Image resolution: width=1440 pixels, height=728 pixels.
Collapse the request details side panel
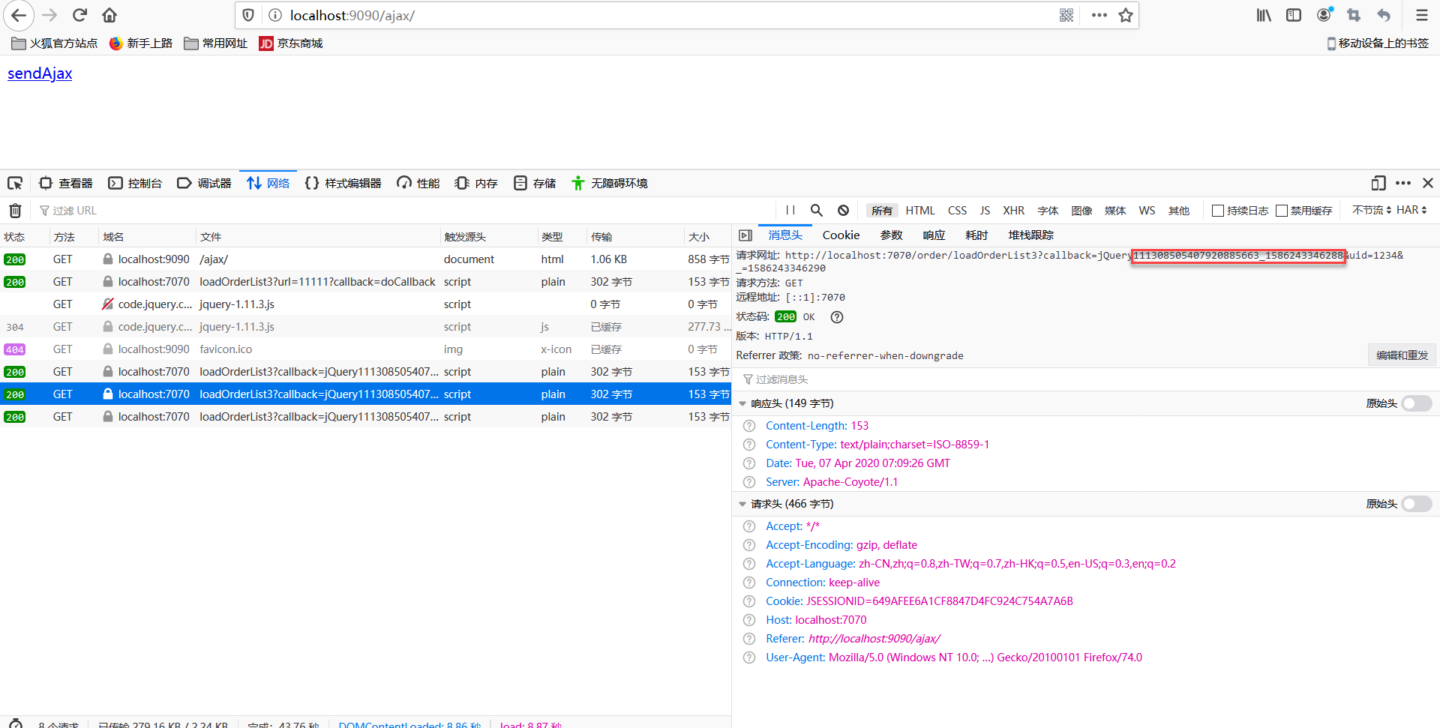click(x=745, y=235)
